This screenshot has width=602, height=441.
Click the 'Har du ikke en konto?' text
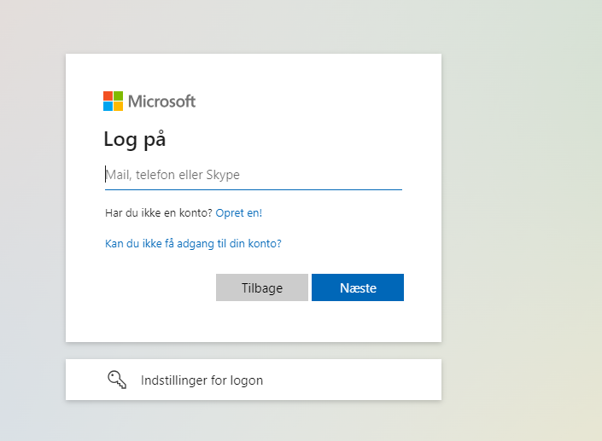point(159,213)
